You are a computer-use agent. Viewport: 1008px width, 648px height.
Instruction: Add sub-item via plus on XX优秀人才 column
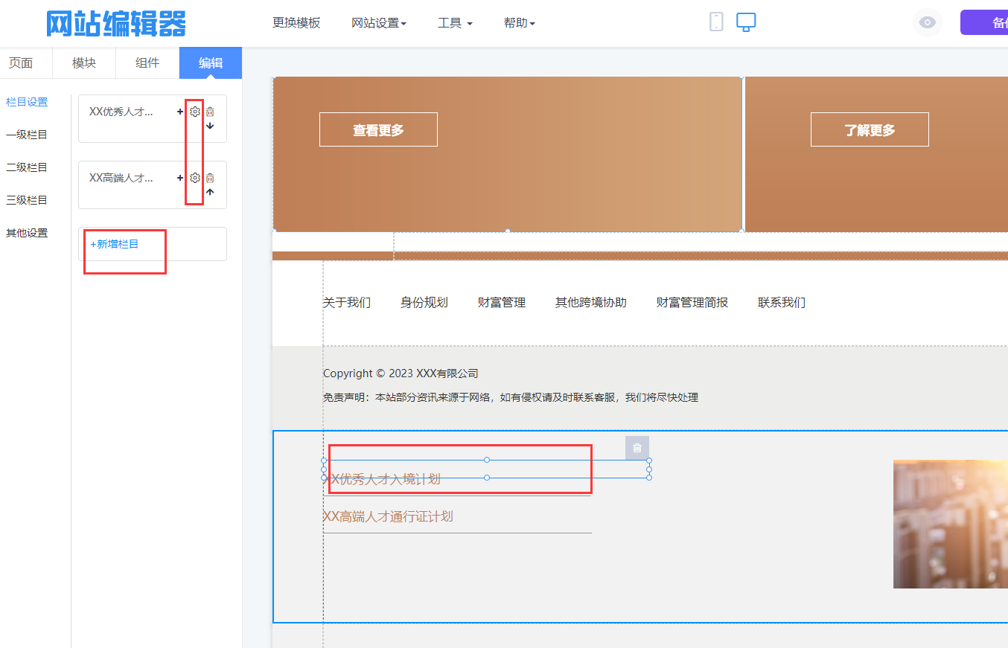tap(180, 112)
